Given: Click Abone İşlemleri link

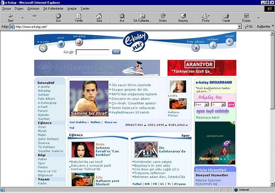Looking at the screenshot, I should tap(209, 180).
